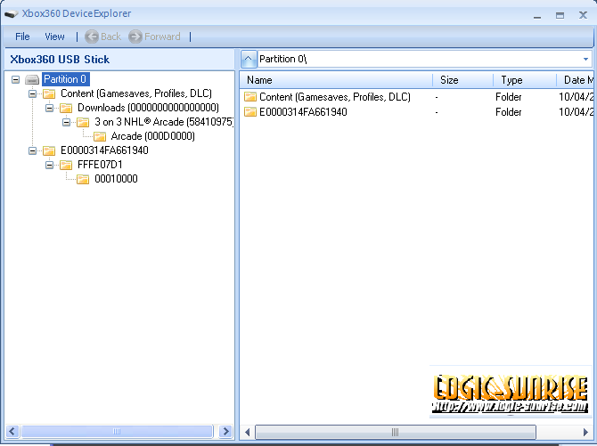Collapse the E0000314FA661940 tree node
Screen dimensions: 597x446
point(32,150)
